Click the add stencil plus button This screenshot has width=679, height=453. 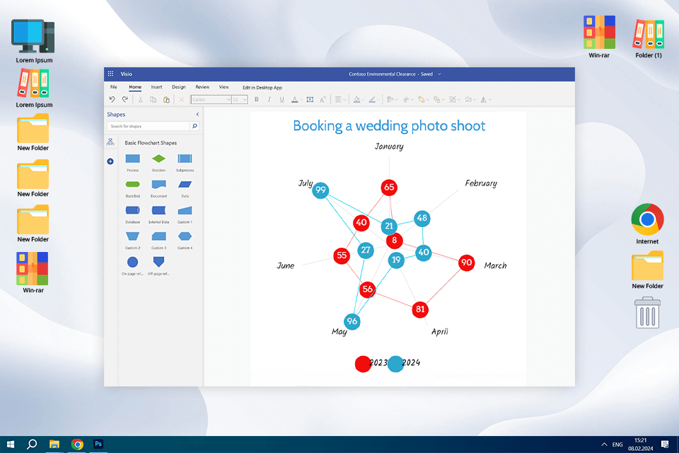point(110,161)
